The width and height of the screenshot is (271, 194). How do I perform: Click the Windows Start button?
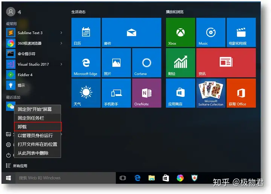click(x=8, y=178)
